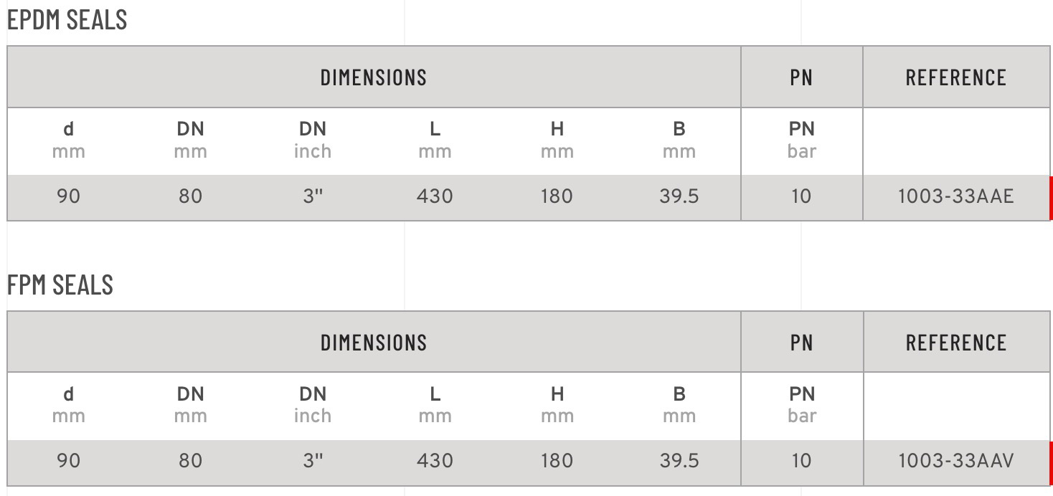Image resolution: width=1053 pixels, height=496 pixels.
Task: Select the 180 H value in FPM row
Action: (557, 461)
